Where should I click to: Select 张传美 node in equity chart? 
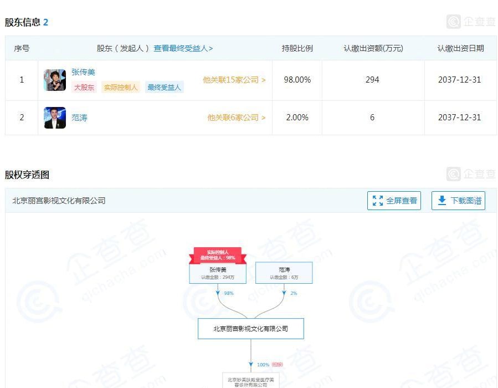tap(218, 273)
